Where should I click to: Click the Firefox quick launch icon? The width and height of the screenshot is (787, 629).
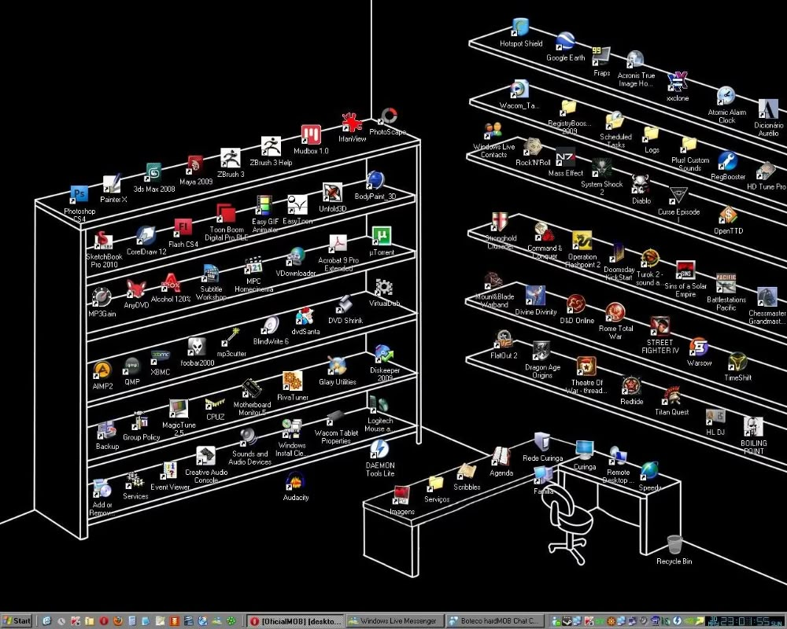pos(117,621)
